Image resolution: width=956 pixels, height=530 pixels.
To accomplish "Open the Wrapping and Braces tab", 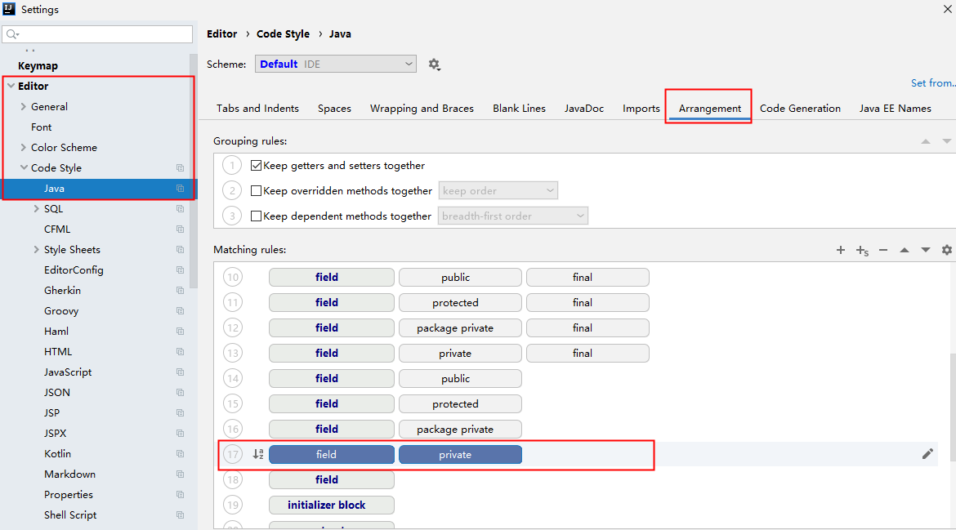I will click(x=422, y=109).
